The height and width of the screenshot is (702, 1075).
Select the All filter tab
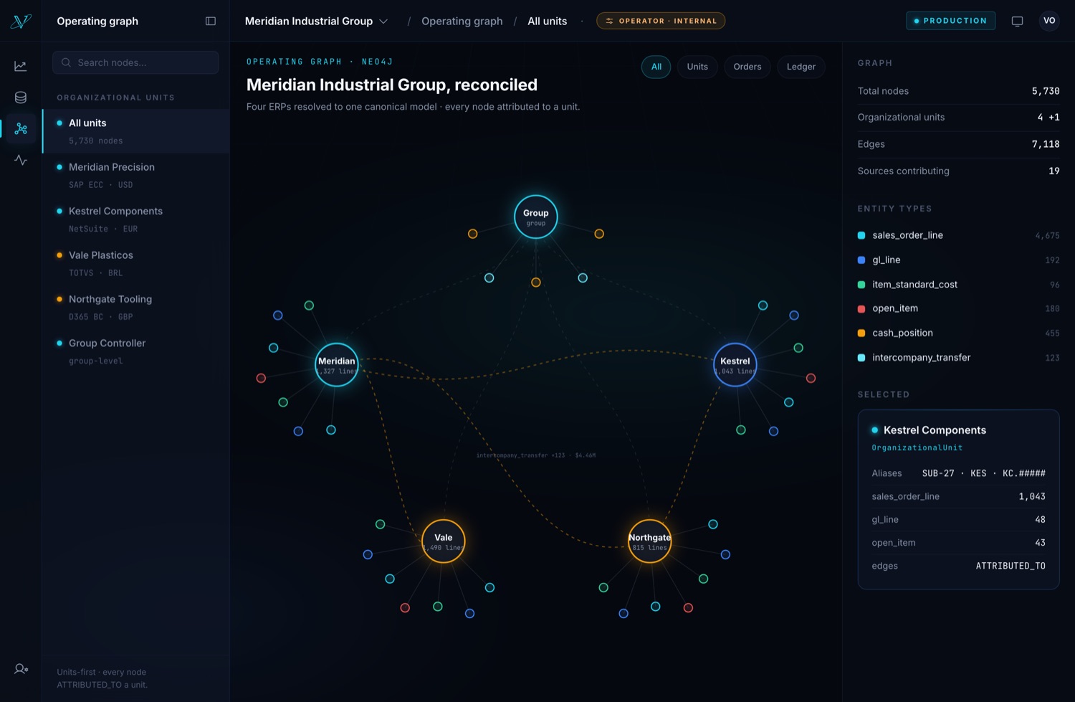click(656, 67)
